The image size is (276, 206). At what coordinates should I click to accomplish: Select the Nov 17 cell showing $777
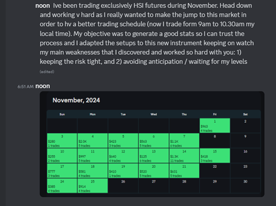tap(62, 171)
